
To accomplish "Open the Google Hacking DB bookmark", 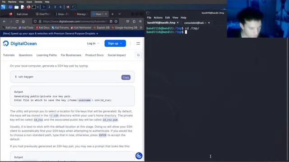I will coord(125,27).
